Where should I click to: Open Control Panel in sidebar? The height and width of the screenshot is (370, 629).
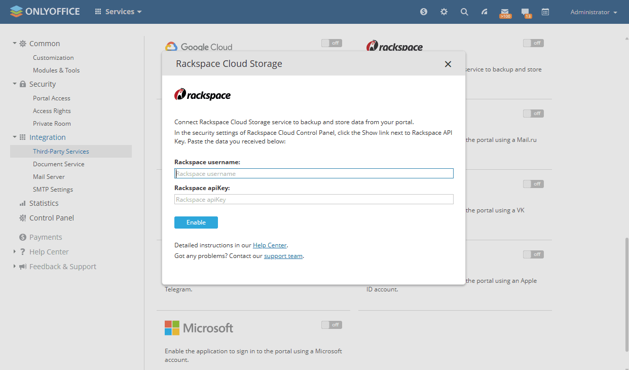click(52, 218)
